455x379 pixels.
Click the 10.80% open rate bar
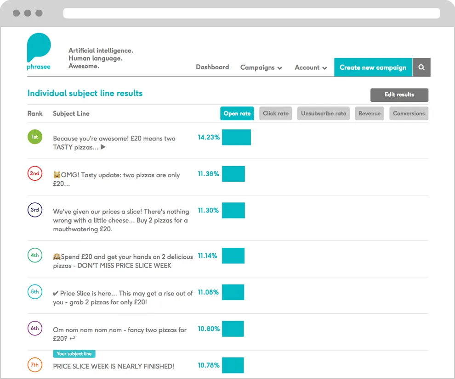(x=233, y=329)
